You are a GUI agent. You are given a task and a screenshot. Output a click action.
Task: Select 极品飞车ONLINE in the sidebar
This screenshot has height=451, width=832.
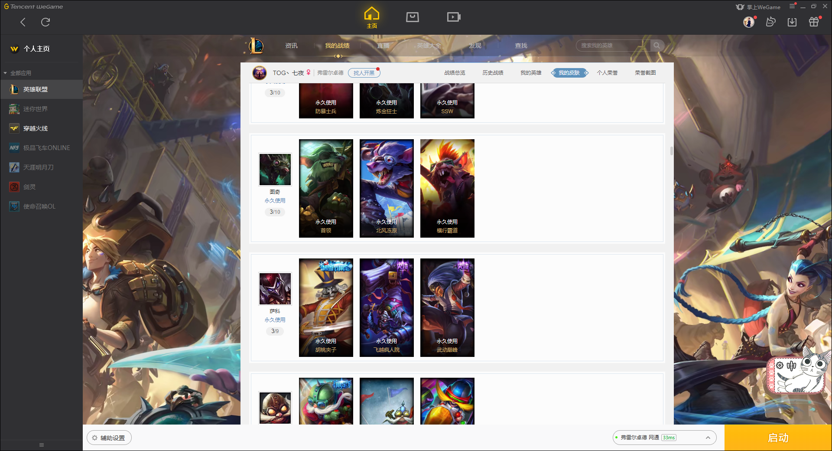pyautogui.click(x=41, y=148)
